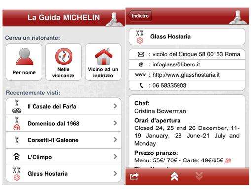This screenshot has width=251, height=192.
Task: Tap the Nelle vicinanze compass icon
Action: (64, 57)
